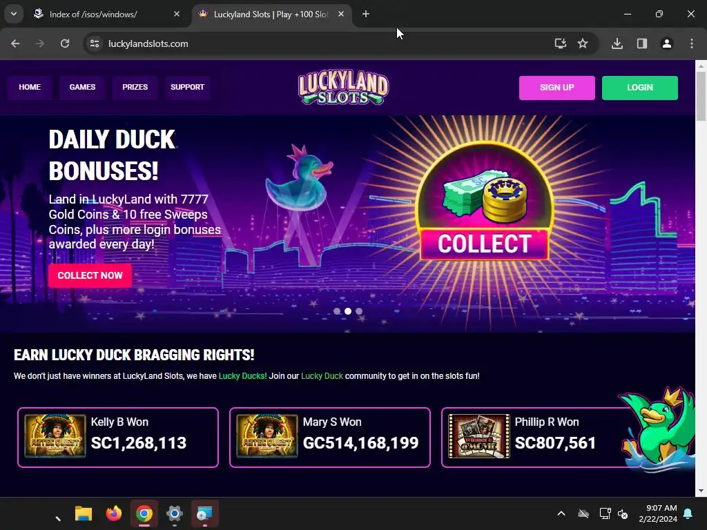Click the GC514,168,199 winnings text
The height and width of the screenshot is (530, 707).
tap(360, 443)
